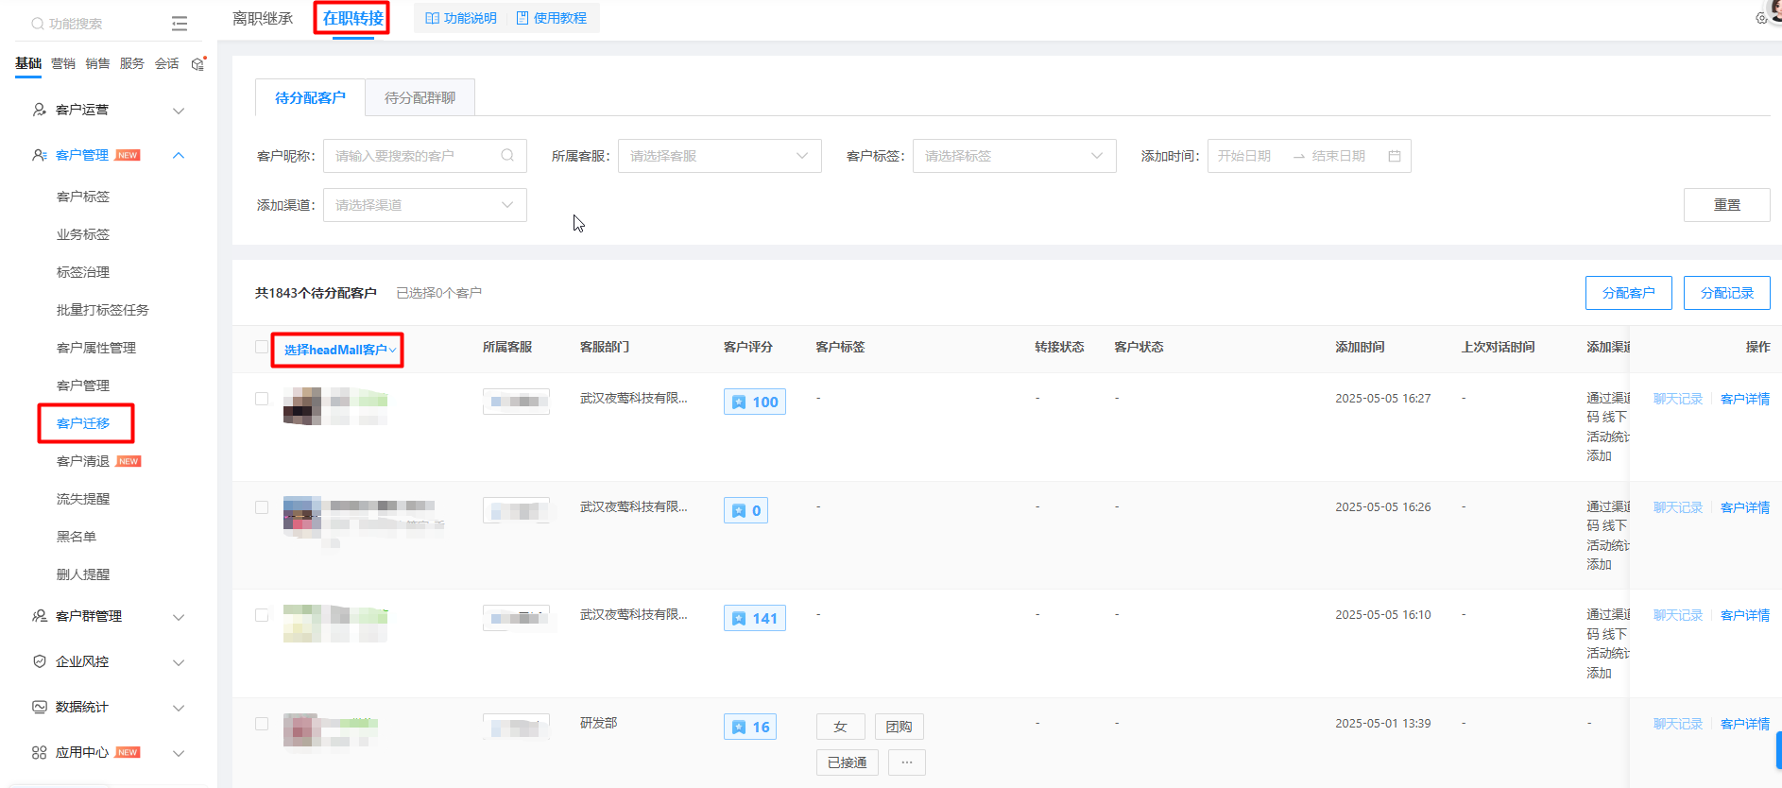
Task: Click the settings icon at top right
Action: 1761,18
